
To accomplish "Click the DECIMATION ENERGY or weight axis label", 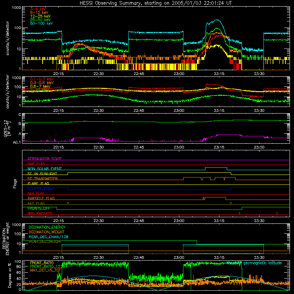I will (x=6, y=239).
